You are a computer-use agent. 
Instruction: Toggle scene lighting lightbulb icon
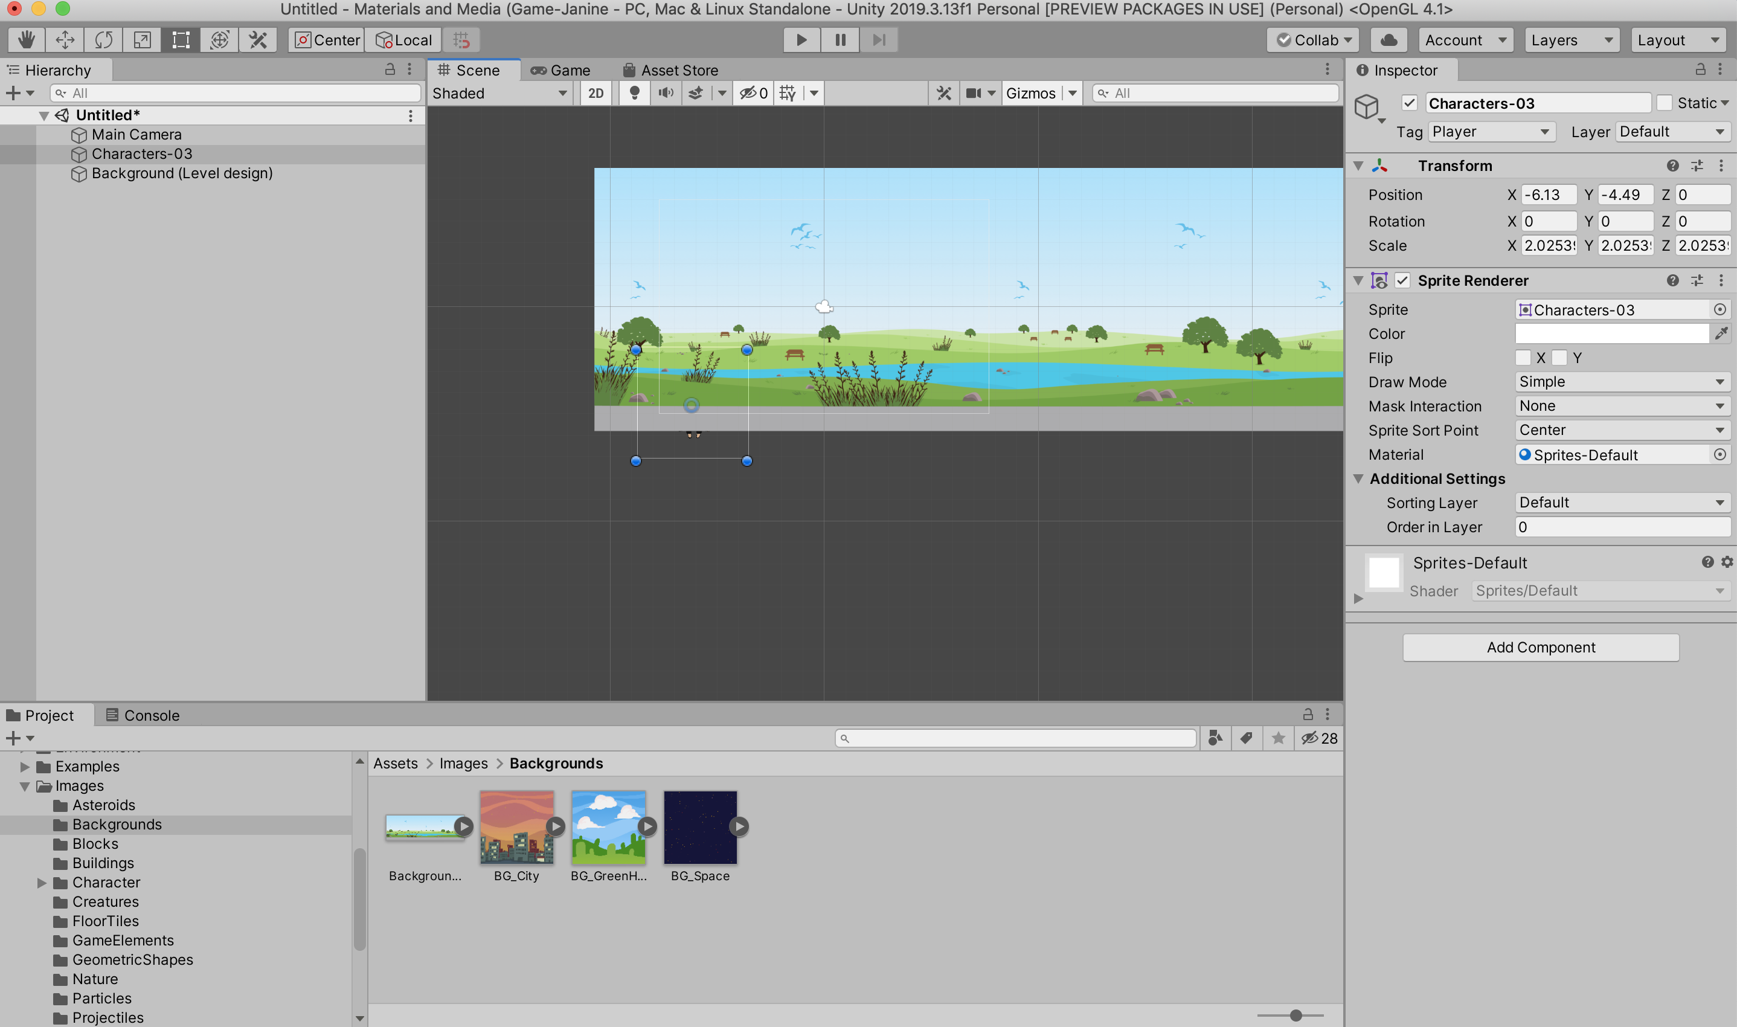634,93
